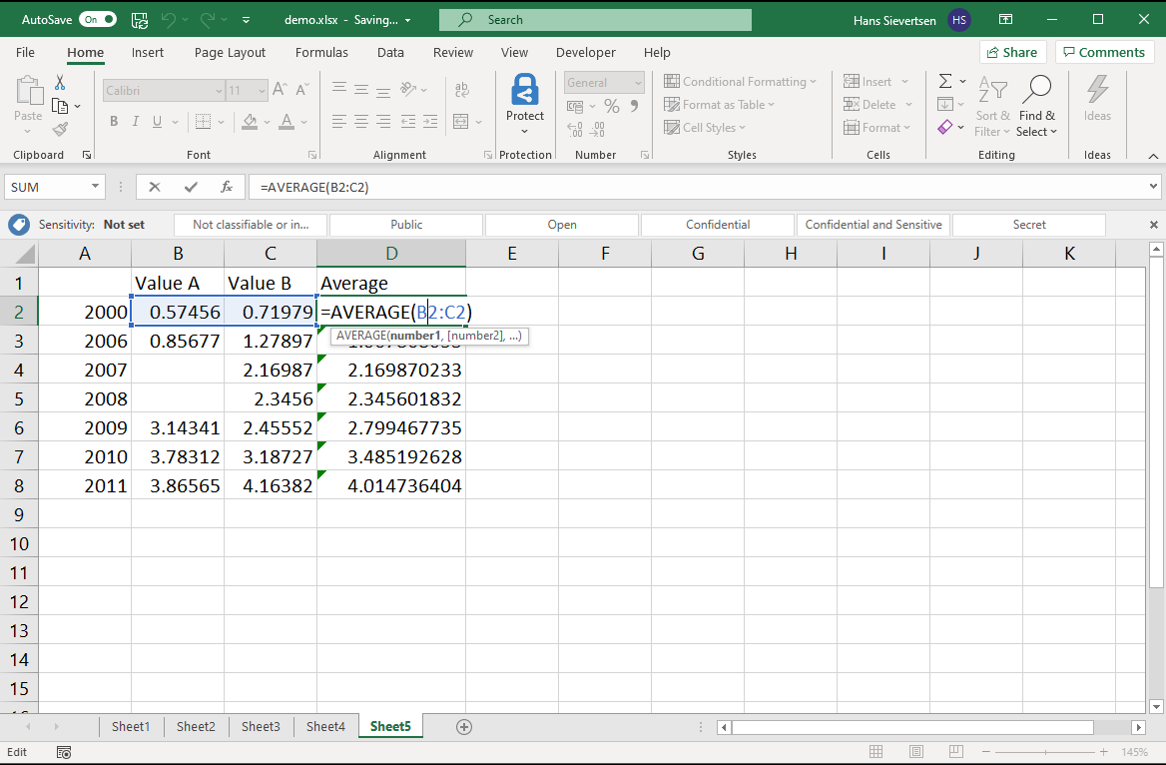
Task: Open the Protect Sheet tool
Action: point(524,104)
